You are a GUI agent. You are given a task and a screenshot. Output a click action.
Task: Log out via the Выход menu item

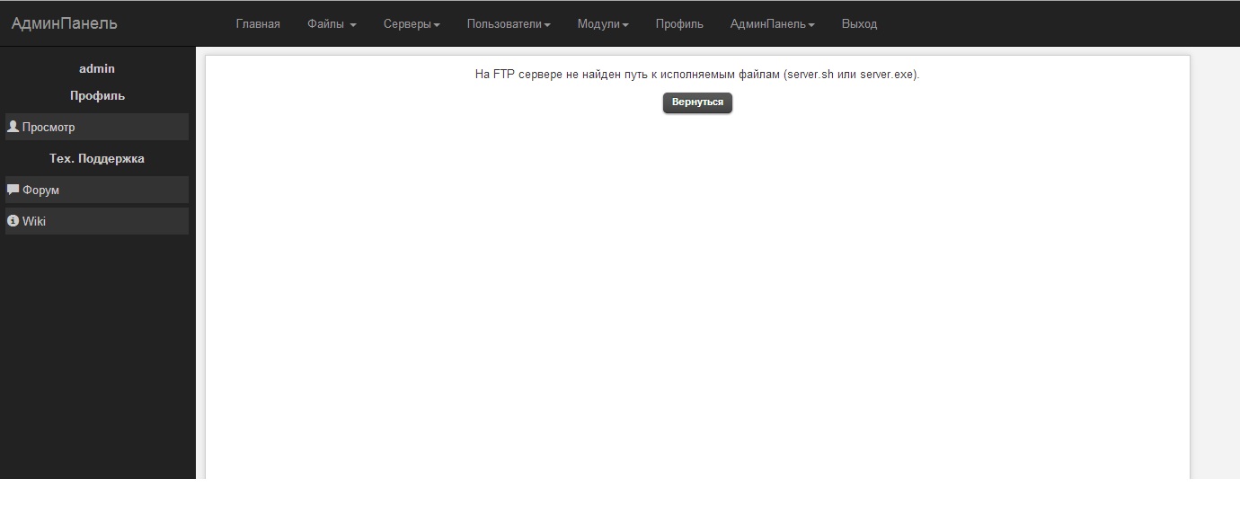point(859,24)
